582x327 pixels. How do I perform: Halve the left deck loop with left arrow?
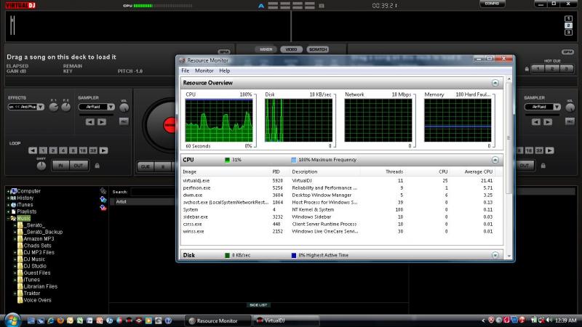coord(33,150)
